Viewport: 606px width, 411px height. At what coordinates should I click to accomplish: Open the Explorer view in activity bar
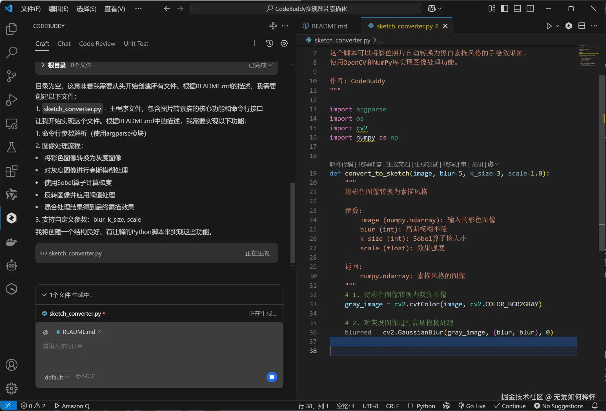pos(11,29)
